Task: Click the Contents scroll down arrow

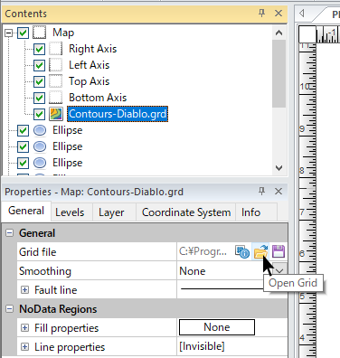Action: [x=279, y=168]
